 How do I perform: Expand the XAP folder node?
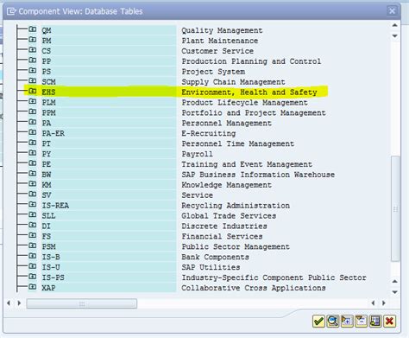pos(33,287)
